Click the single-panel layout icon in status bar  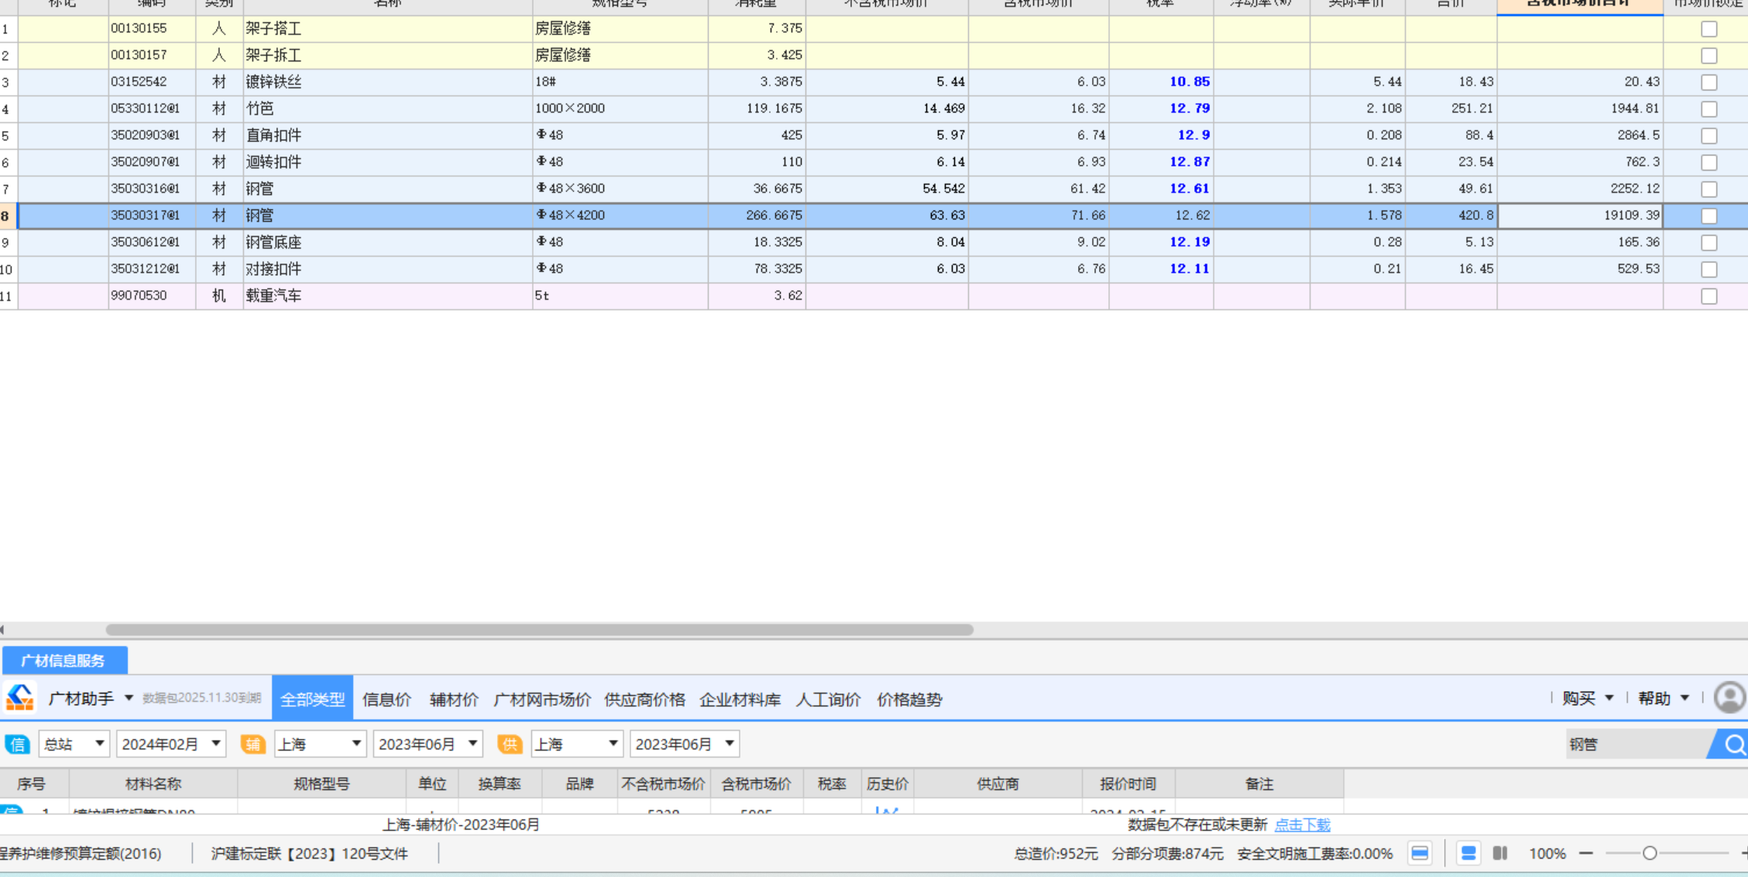(1420, 853)
